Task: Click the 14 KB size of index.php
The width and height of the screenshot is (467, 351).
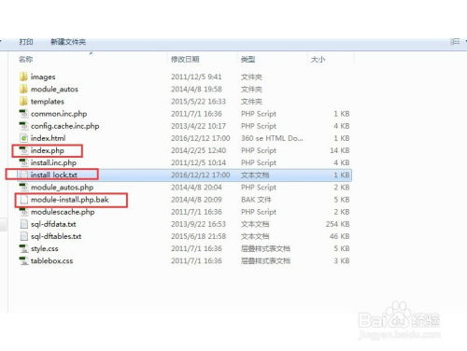Action: pyautogui.click(x=340, y=150)
